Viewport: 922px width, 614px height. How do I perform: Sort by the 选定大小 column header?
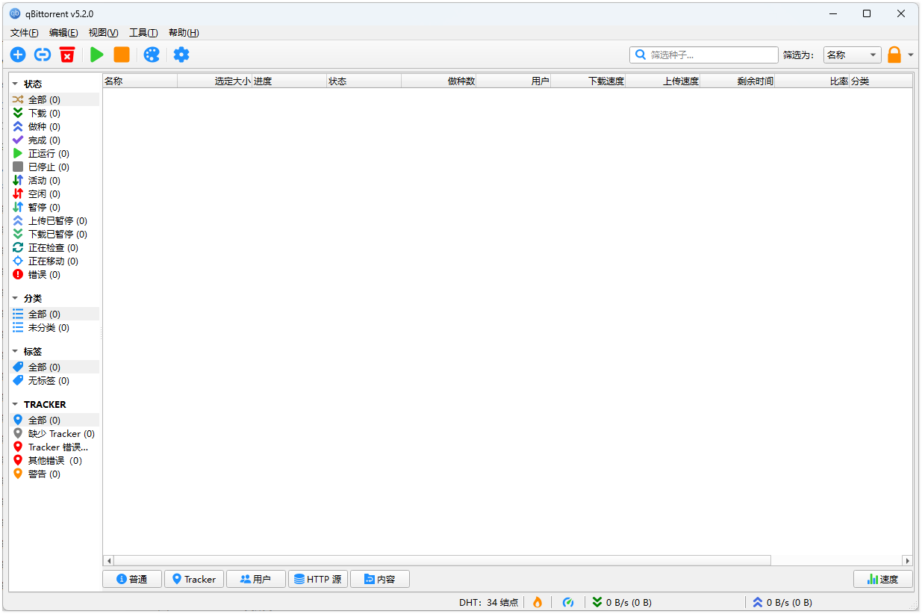[214, 81]
